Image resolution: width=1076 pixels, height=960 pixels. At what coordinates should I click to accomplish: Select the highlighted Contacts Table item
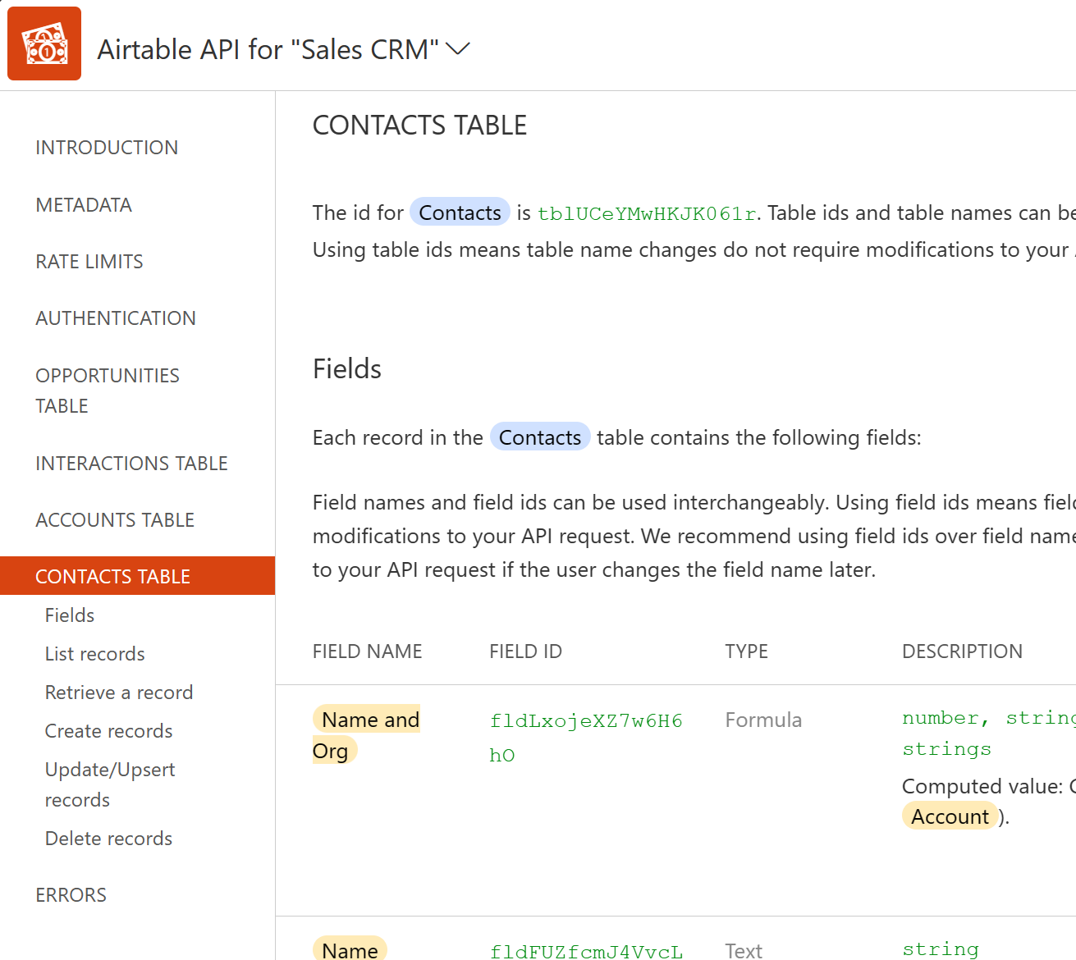(138, 576)
